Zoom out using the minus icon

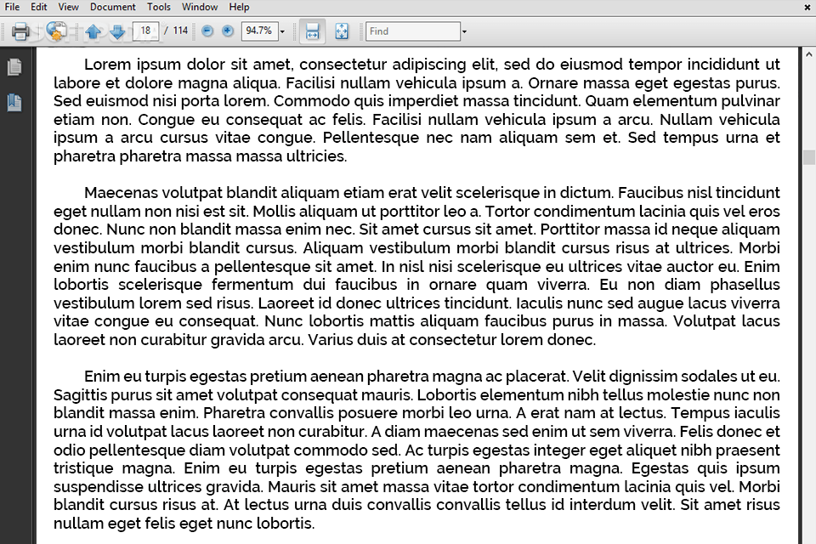pyautogui.click(x=207, y=31)
